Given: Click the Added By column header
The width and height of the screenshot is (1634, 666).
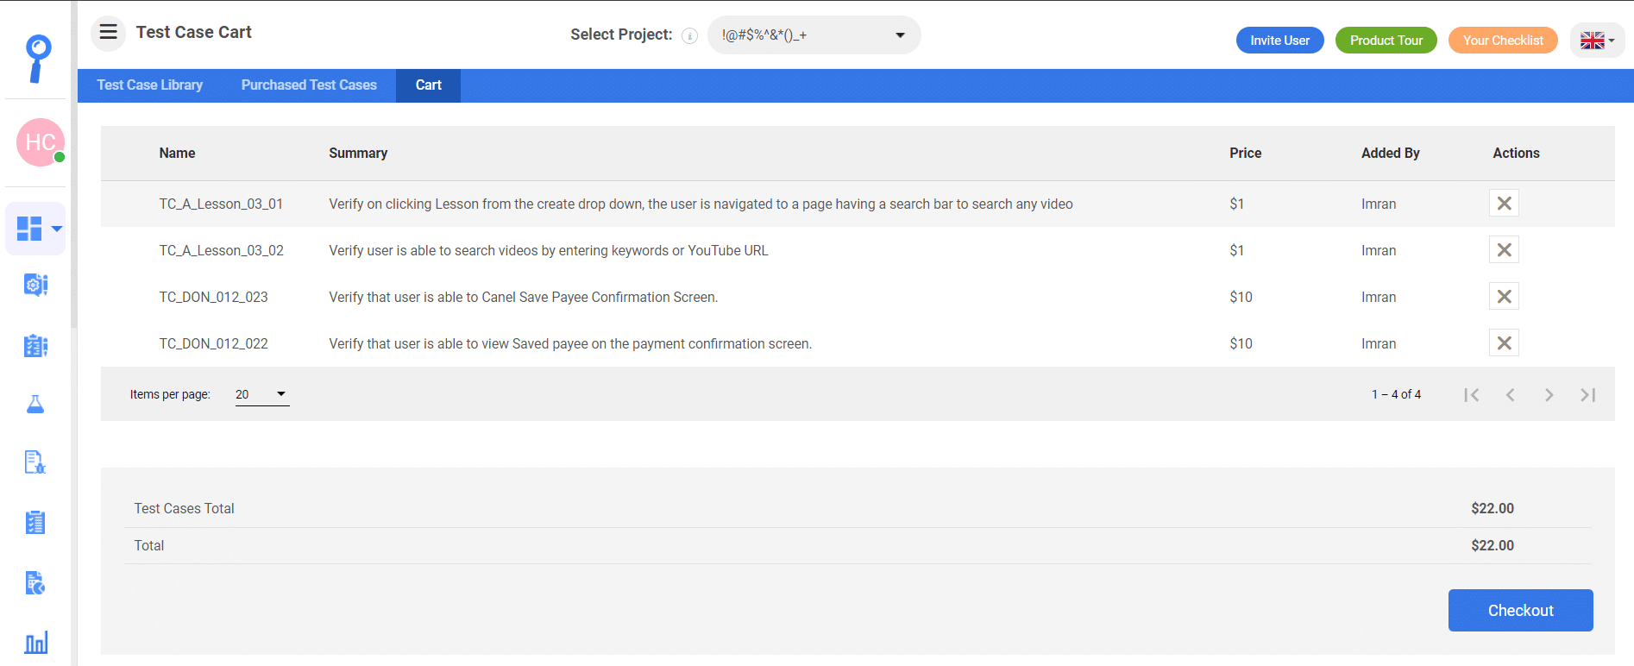Looking at the screenshot, I should coord(1390,154).
